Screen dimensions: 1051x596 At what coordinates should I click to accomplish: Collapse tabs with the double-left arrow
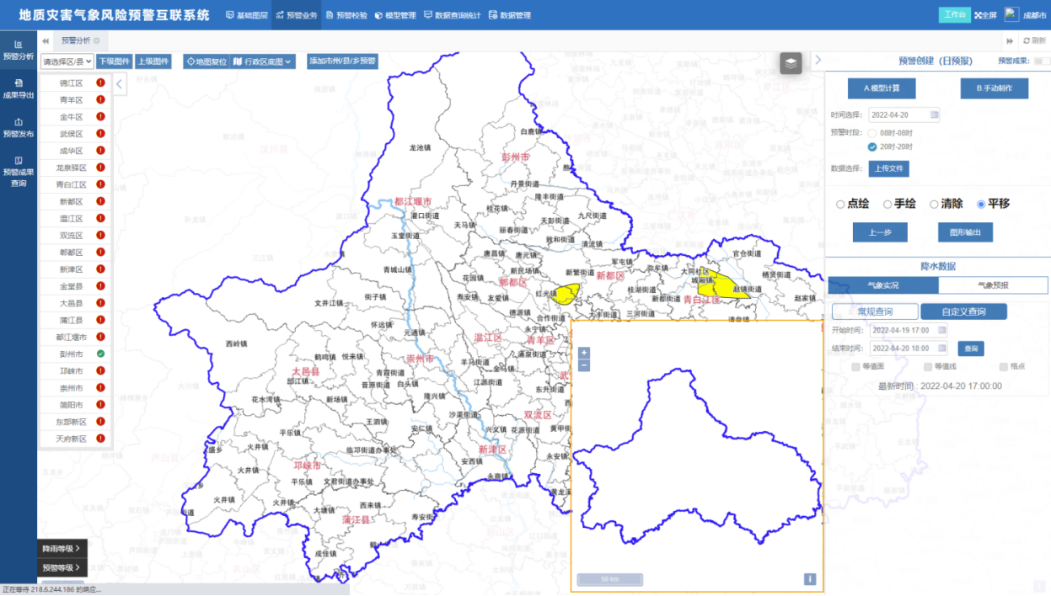click(x=46, y=40)
